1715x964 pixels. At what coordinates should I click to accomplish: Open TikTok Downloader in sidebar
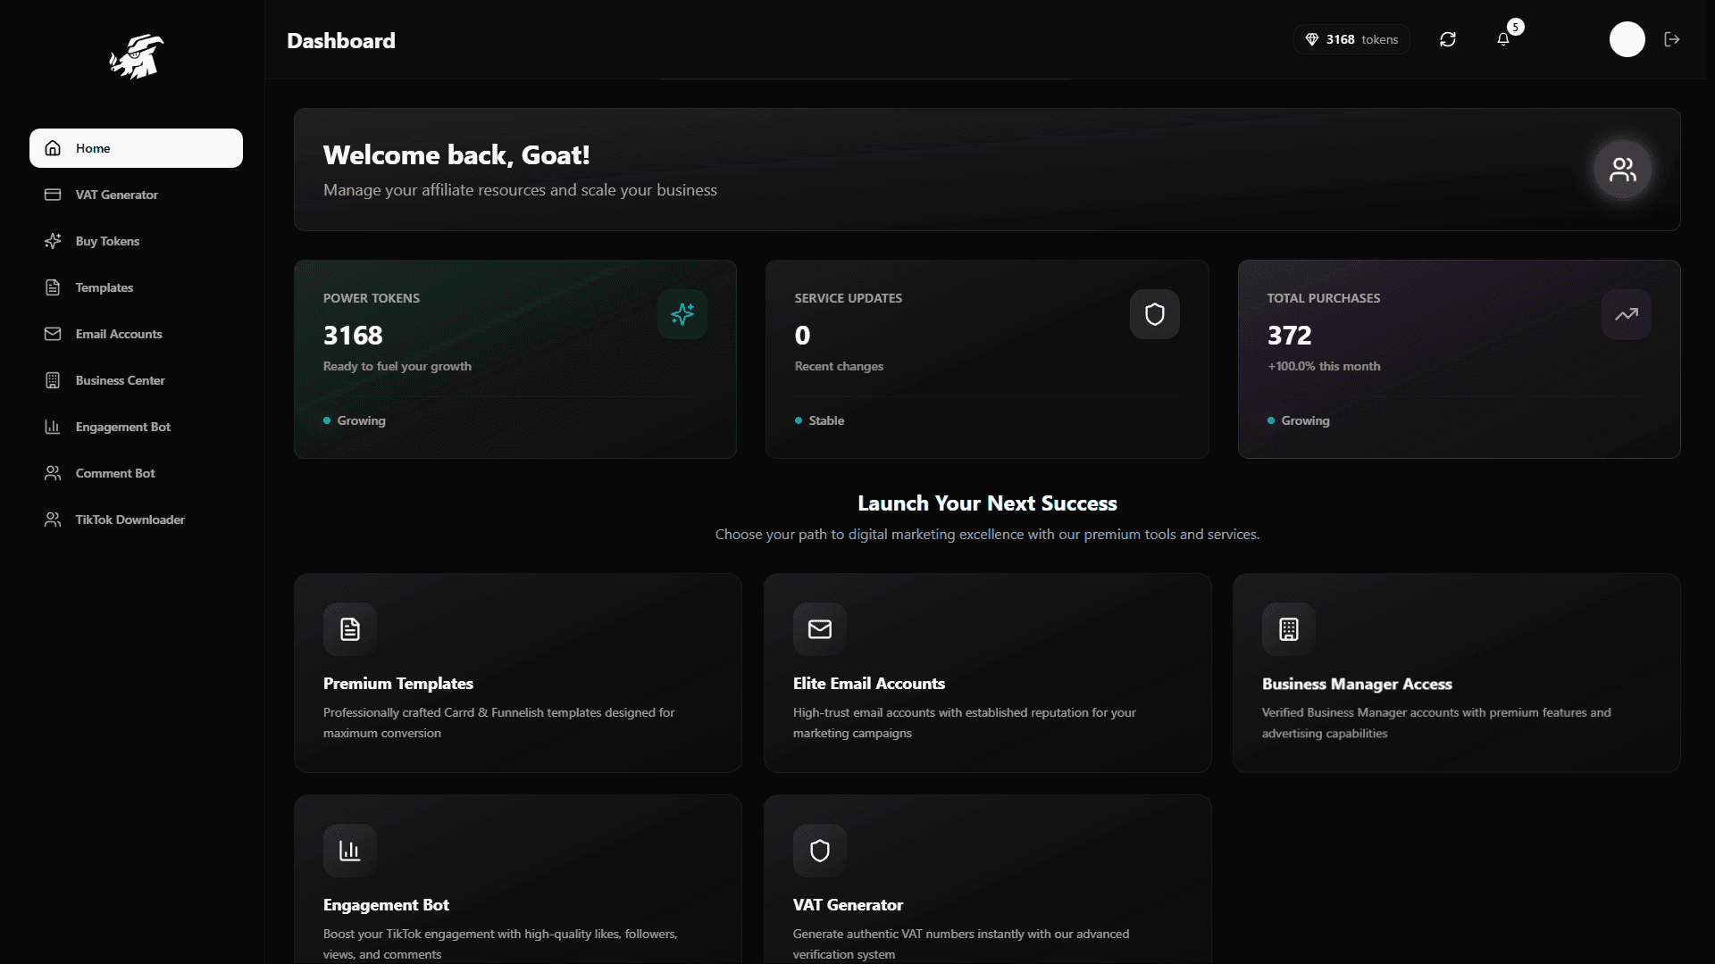click(x=130, y=519)
